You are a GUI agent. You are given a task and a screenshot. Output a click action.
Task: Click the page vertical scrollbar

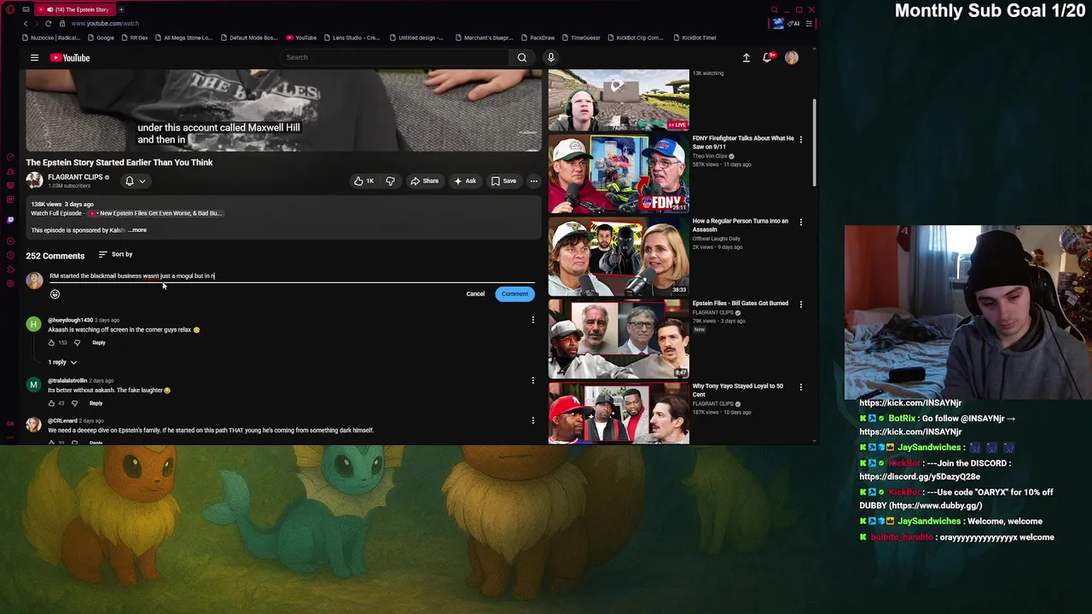815,142
